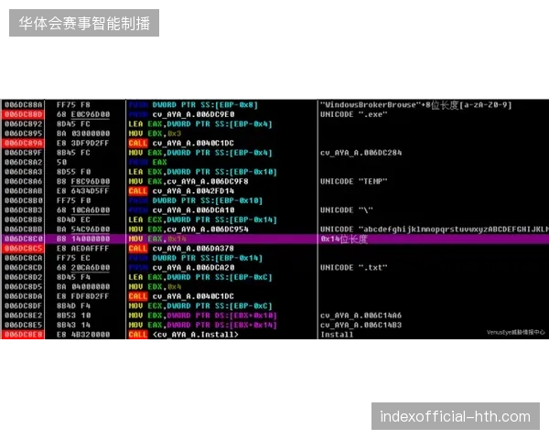This screenshot has width=549, height=439.
Task: Select hex bytes B8 F8C96D00
Action: click(x=83, y=181)
